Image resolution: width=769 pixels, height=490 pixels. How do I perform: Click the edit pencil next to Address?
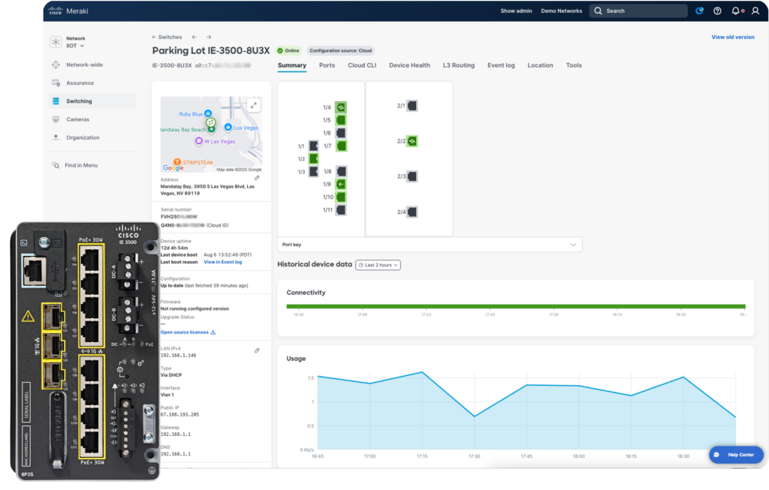coord(257,178)
